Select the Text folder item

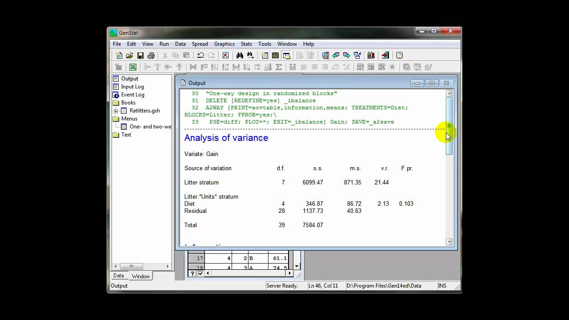[x=126, y=135]
